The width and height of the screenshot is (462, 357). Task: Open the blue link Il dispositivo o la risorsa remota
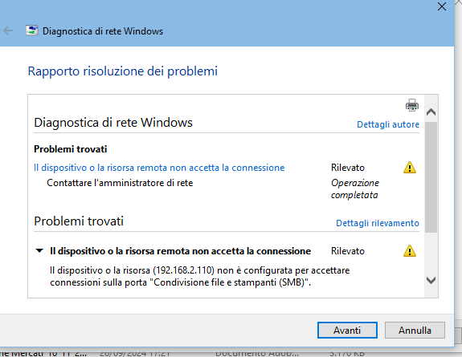click(159, 168)
